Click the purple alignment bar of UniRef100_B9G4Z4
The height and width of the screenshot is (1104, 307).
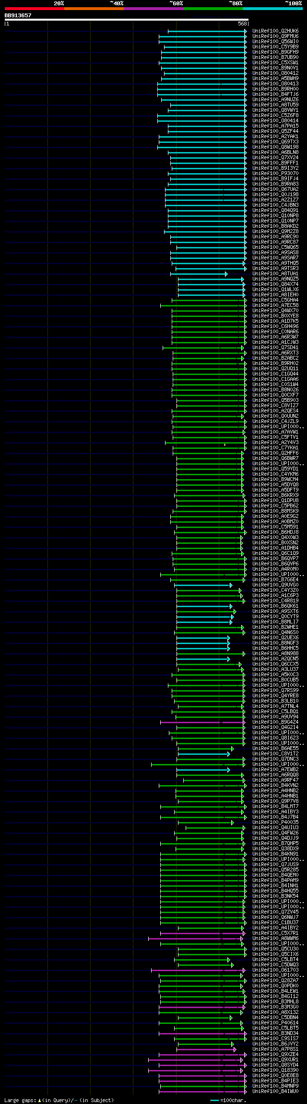(202, 722)
